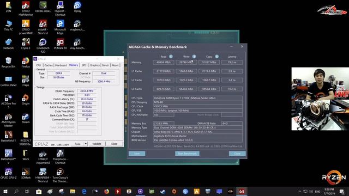Switch to the SPD tab in CPU-Z
349x196 pixels.
(x=84, y=65)
